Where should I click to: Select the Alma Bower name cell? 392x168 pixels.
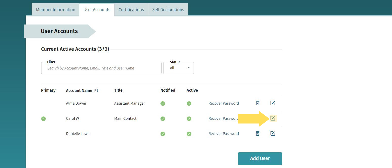coord(76,103)
